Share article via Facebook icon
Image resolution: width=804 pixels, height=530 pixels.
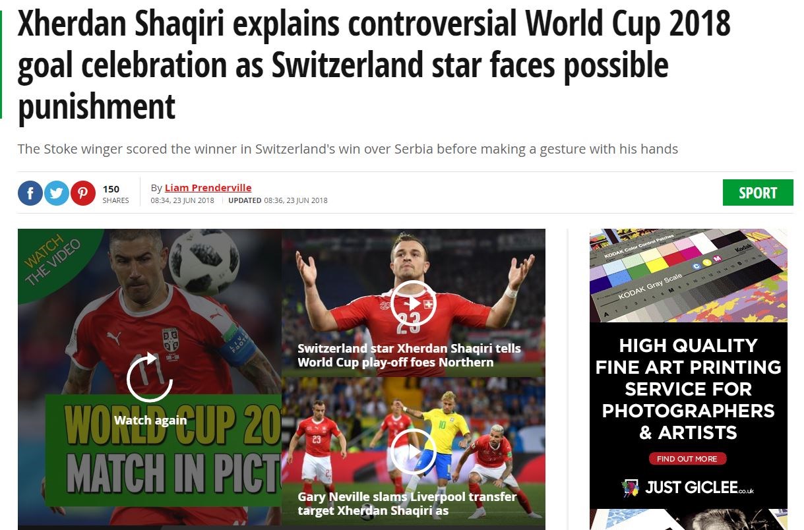[30, 193]
